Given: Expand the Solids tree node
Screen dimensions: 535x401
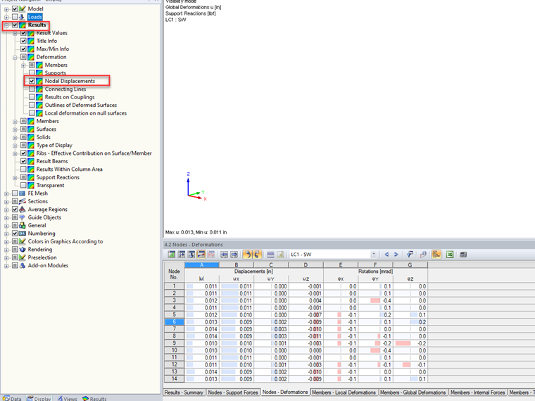Looking at the screenshot, I should click(15, 137).
